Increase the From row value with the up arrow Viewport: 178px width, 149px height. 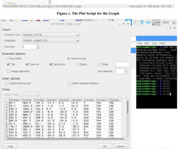pos(38,45)
